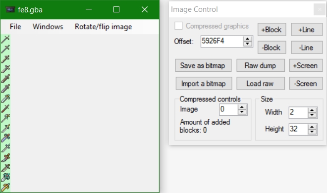The width and height of the screenshot is (327, 193).
Task: Maximize the fe8.gba window
Action: point(116,9)
